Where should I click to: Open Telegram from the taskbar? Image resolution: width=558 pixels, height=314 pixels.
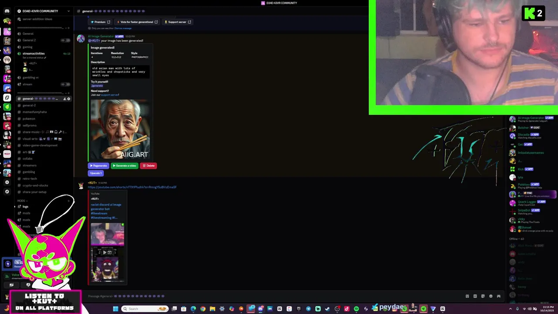308,309
